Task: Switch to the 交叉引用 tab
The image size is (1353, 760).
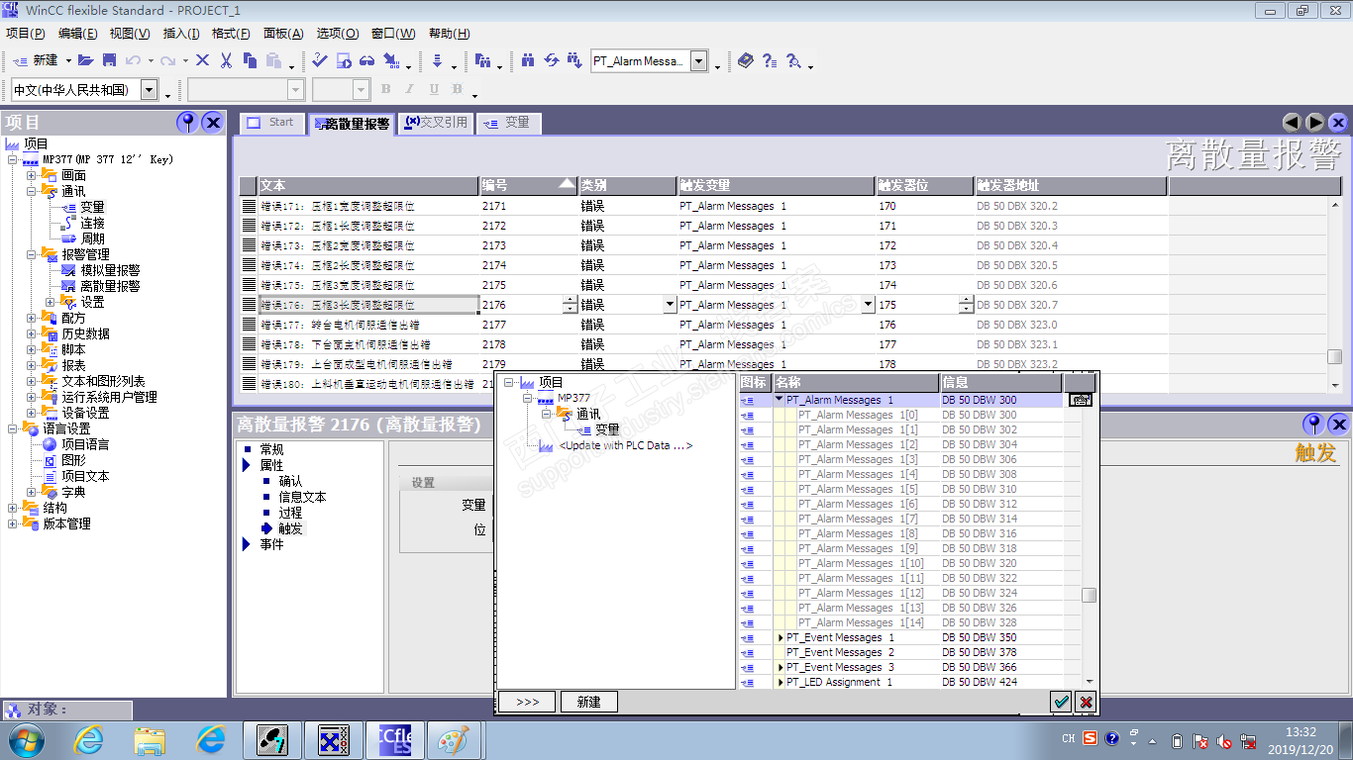Action: [x=436, y=123]
